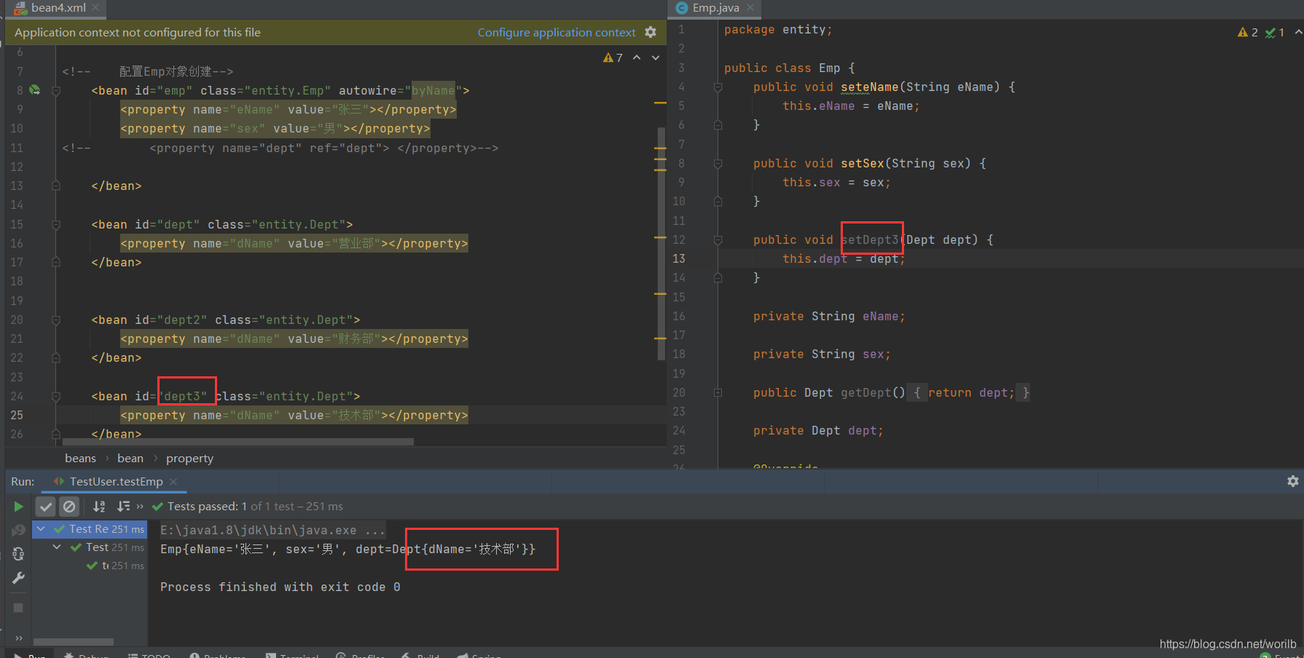Click 'Application context not configured' banner text
This screenshot has height=658, width=1304.
pyautogui.click(x=138, y=33)
